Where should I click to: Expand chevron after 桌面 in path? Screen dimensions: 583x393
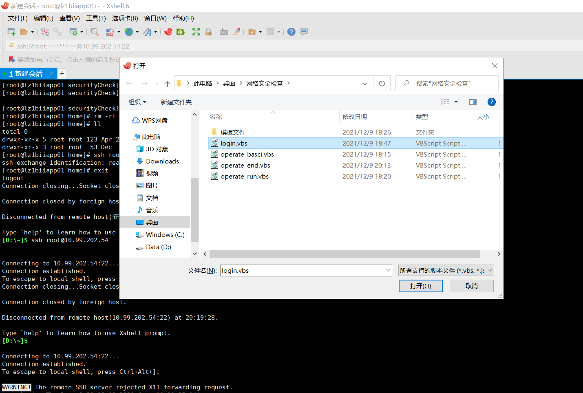241,83
